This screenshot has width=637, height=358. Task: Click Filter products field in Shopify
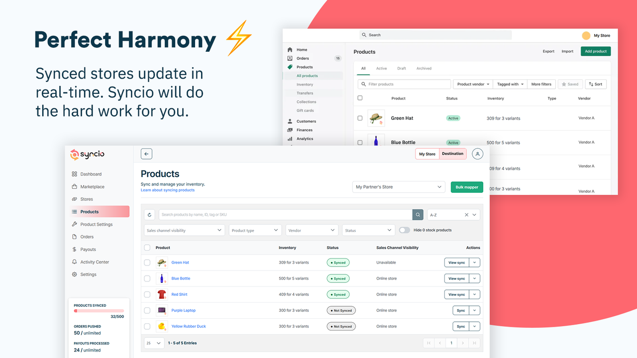tap(404, 84)
